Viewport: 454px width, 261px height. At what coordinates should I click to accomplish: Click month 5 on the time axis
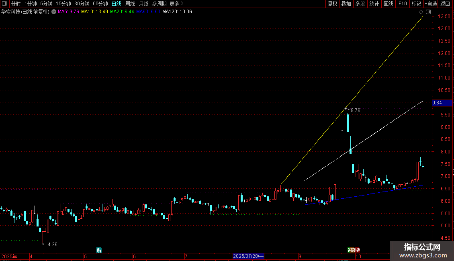click(86, 256)
